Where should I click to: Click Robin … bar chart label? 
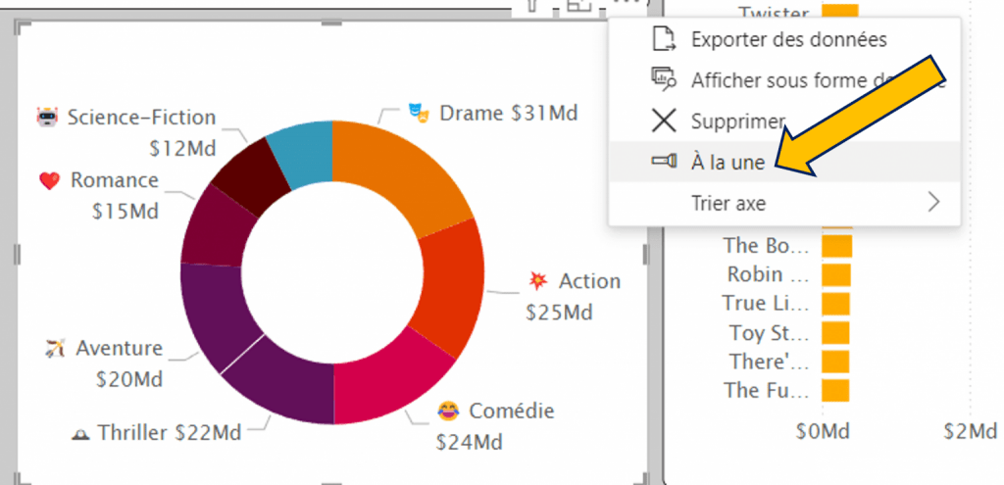click(769, 274)
